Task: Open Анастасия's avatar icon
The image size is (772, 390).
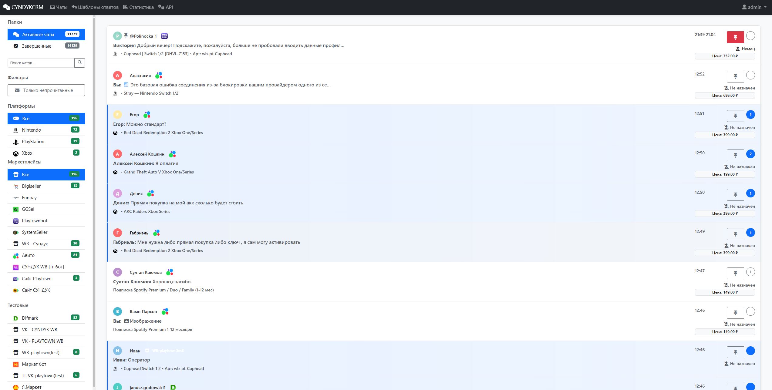Action: pyautogui.click(x=117, y=76)
